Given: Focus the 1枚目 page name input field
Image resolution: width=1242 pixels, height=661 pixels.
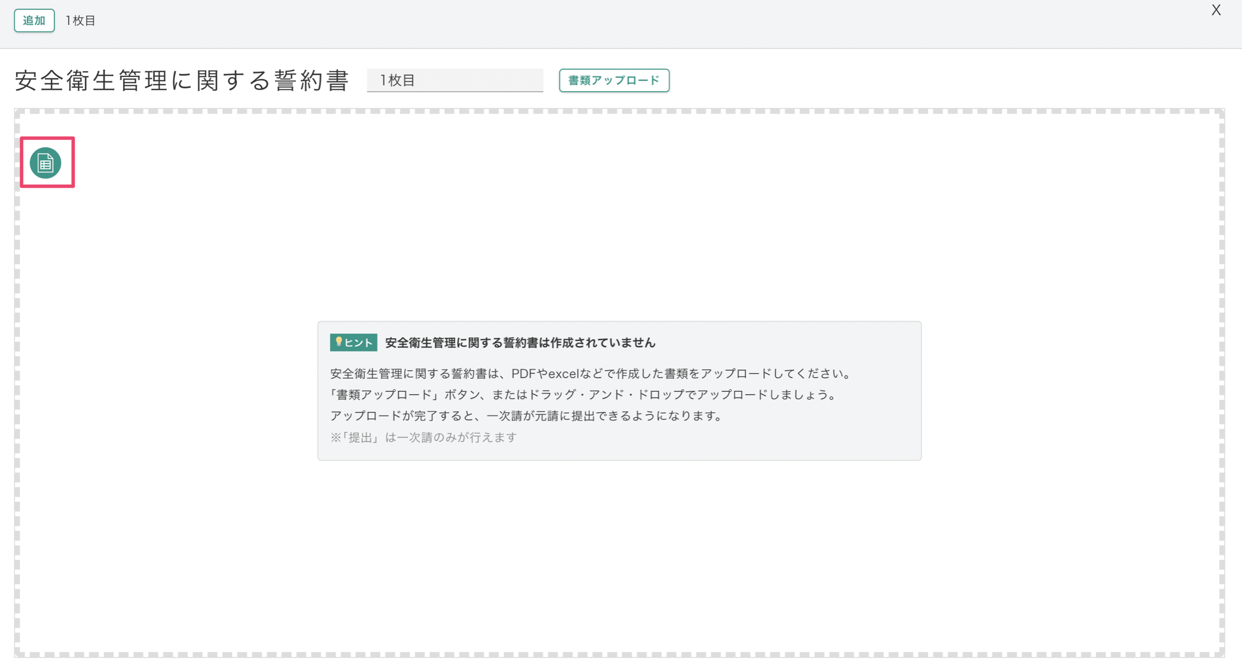Looking at the screenshot, I should 454,80.
